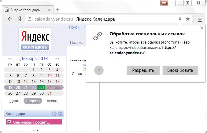The image size is (207, 133).
Task: Select day 15 in the mini calendar
Action: (x=34, y=82)
